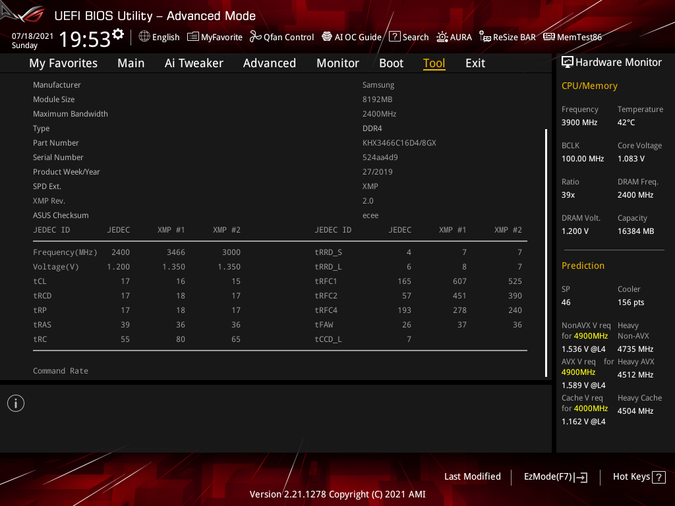
Task: Open the BIOS Search tool
Action: 409,37
